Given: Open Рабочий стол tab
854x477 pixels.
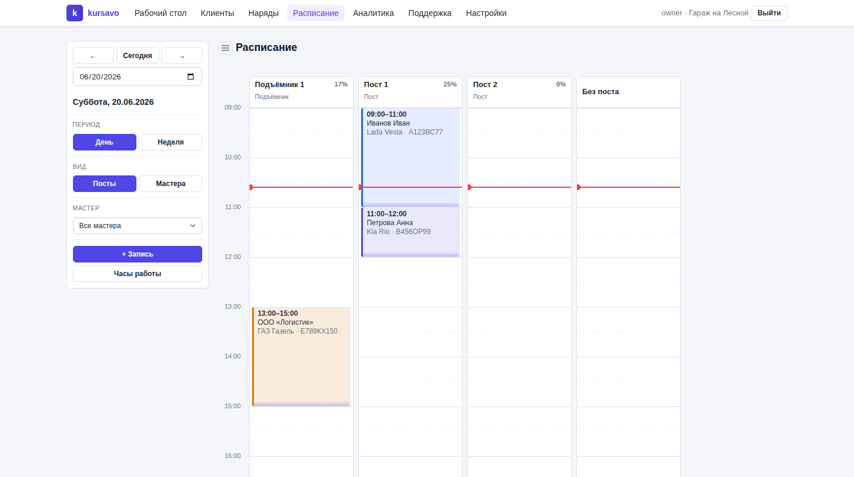Looking at the screenshot, I should tap(161, 13).
